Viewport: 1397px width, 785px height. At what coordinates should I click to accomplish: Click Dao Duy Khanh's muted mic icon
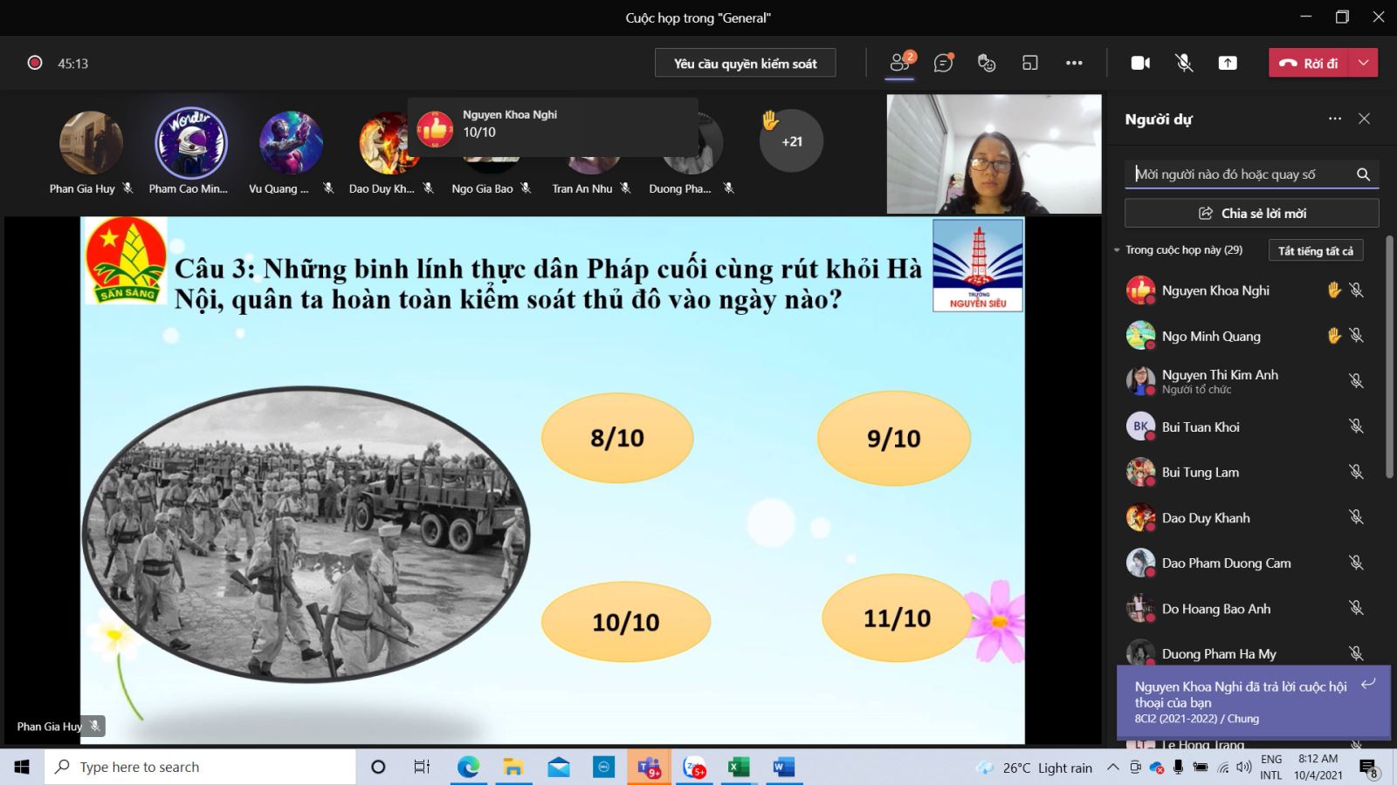click(x=1356, y=517)
